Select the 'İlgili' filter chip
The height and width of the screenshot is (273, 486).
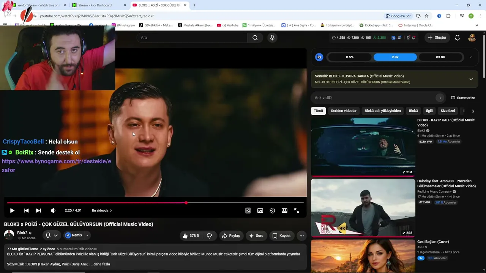(x=429, y=111)
